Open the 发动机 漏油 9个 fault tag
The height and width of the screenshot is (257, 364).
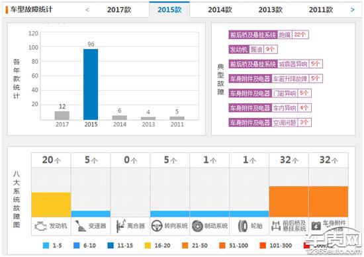(x=253, y=49)
